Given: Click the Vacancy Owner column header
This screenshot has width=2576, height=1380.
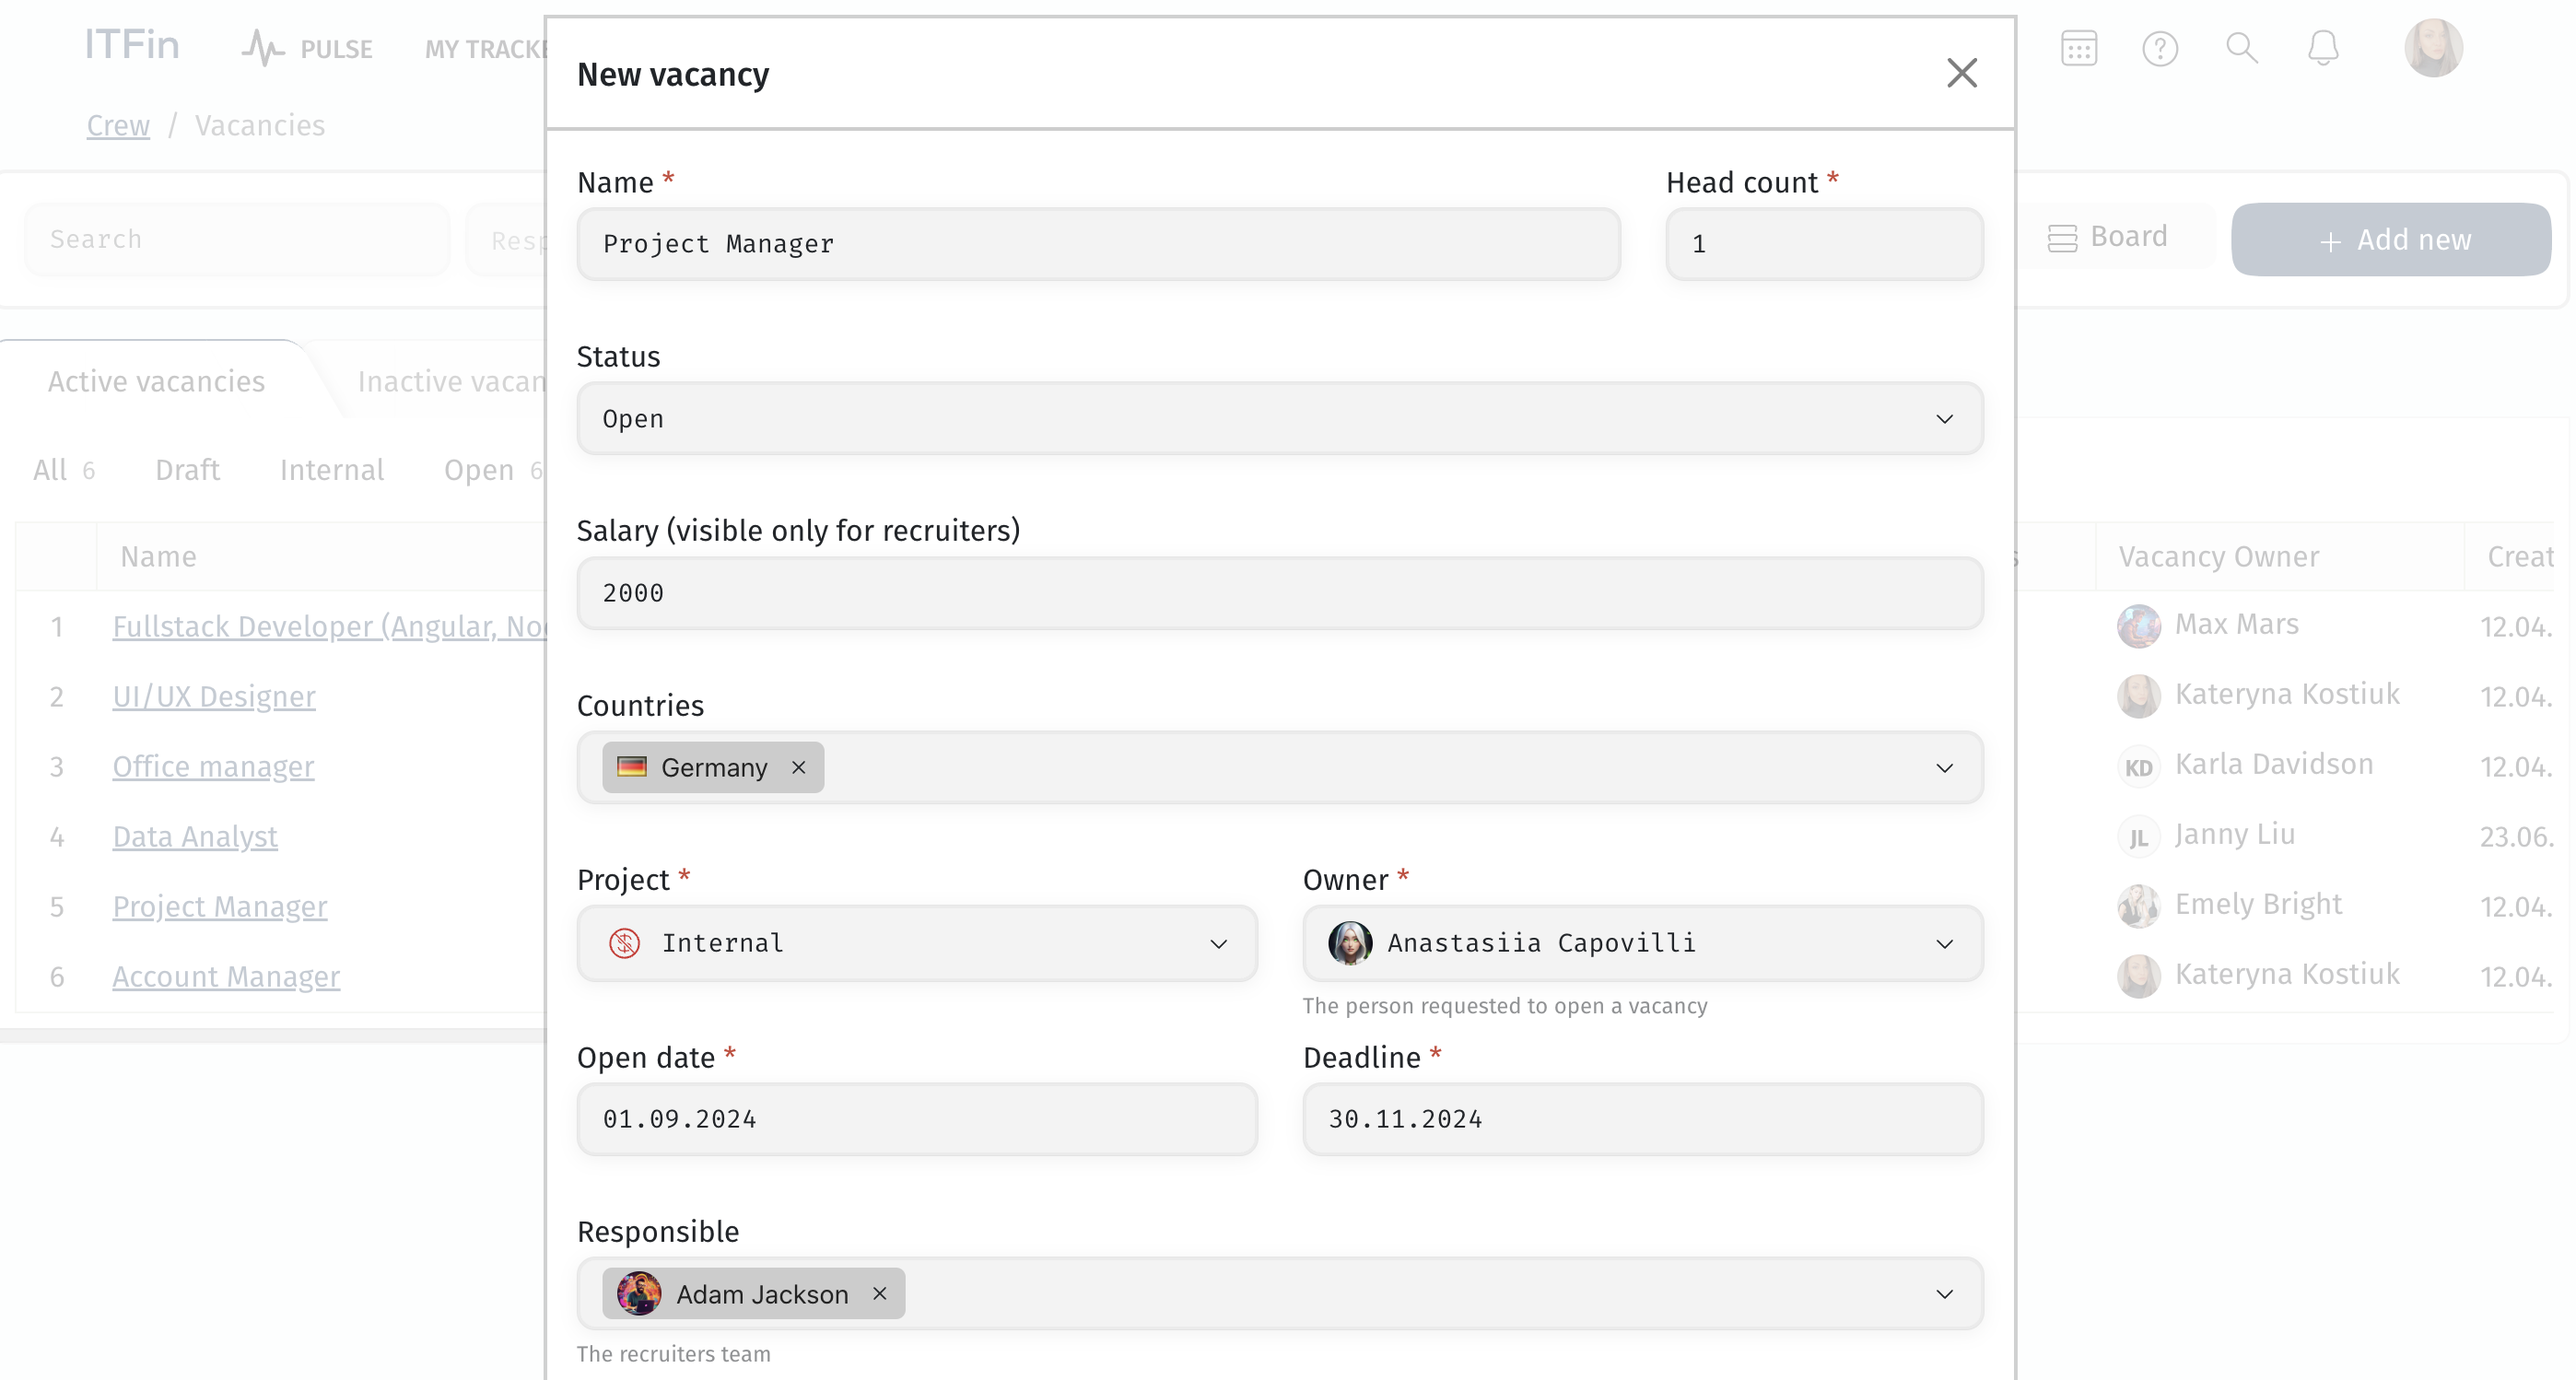Looking at the screenshot, I should click(2219, 556).
